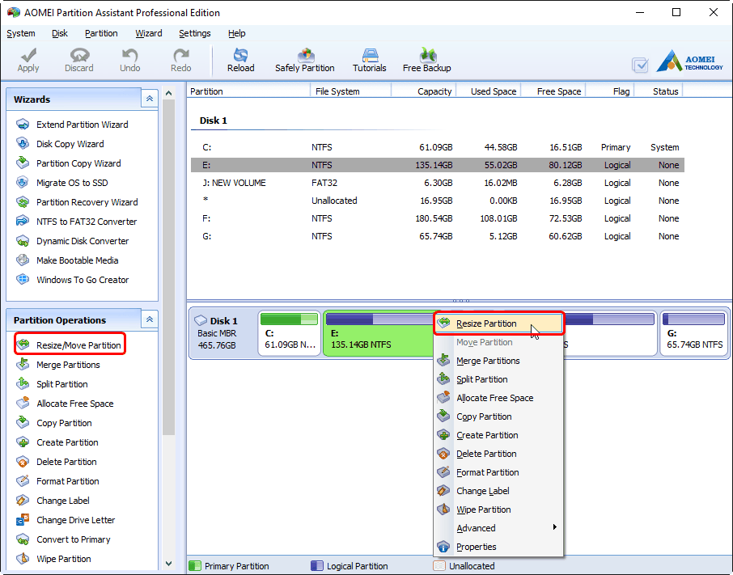Open Safely Partition from the toolbar
The width and height of the screenshot is (733, 575).
[x=305, y=60]
